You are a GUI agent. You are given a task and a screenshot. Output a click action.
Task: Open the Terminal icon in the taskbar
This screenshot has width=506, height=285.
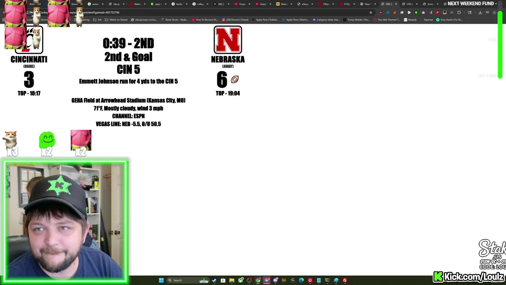coord(327,280)
